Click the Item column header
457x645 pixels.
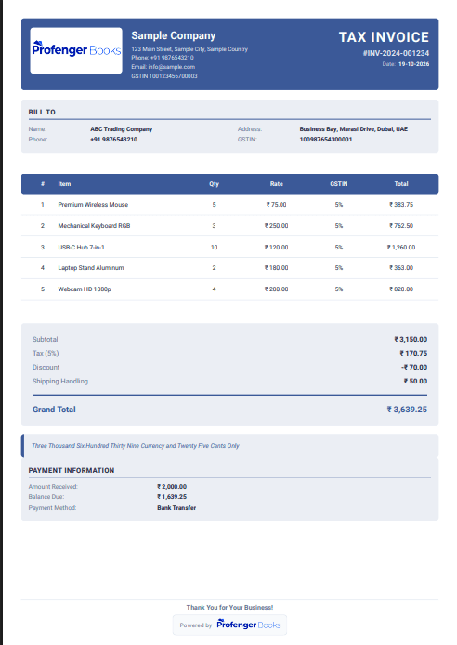(x=64, y=184)
